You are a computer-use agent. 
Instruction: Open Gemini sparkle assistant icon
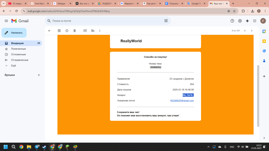point(247,21)
